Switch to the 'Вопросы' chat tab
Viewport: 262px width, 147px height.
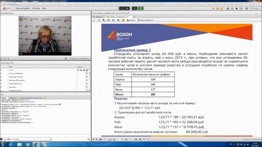(x=13, y=98)
